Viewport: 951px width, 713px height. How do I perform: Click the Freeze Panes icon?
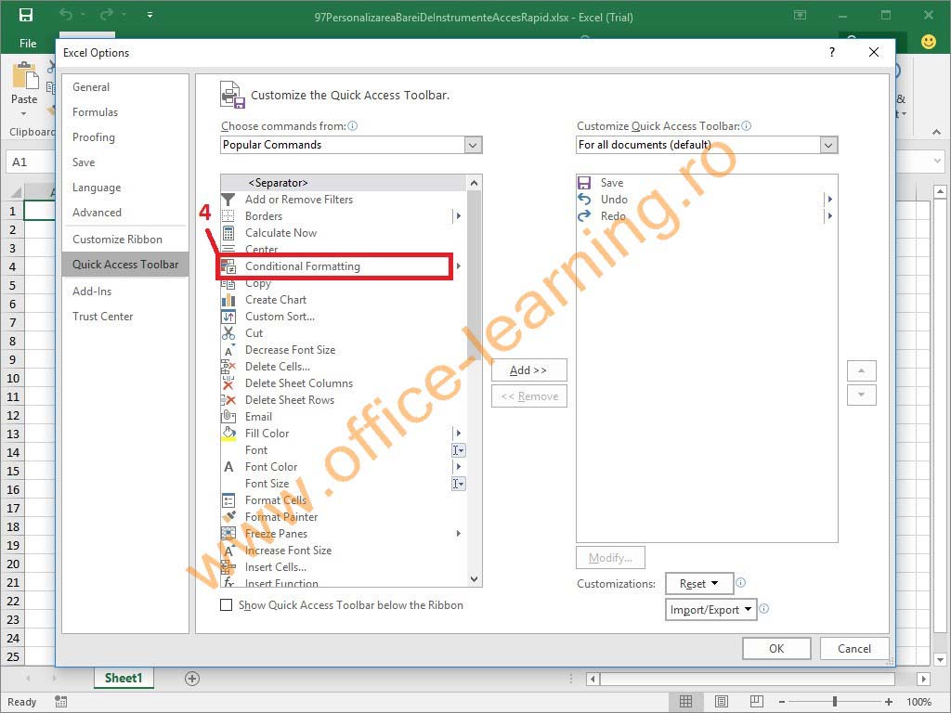(x=228, y=534)
